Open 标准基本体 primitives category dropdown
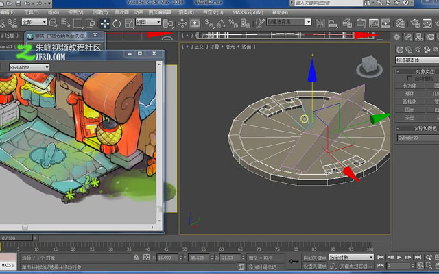 point(417,60)
